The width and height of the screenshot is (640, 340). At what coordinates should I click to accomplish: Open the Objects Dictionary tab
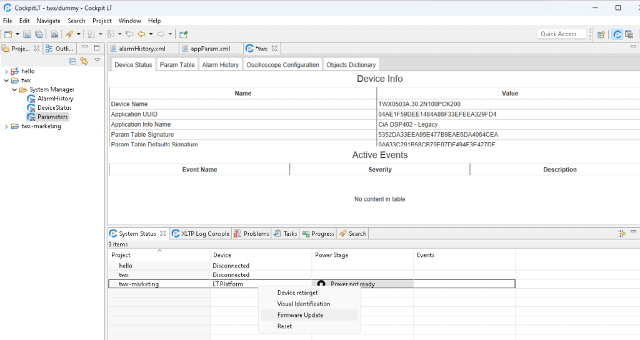(351, 65)
